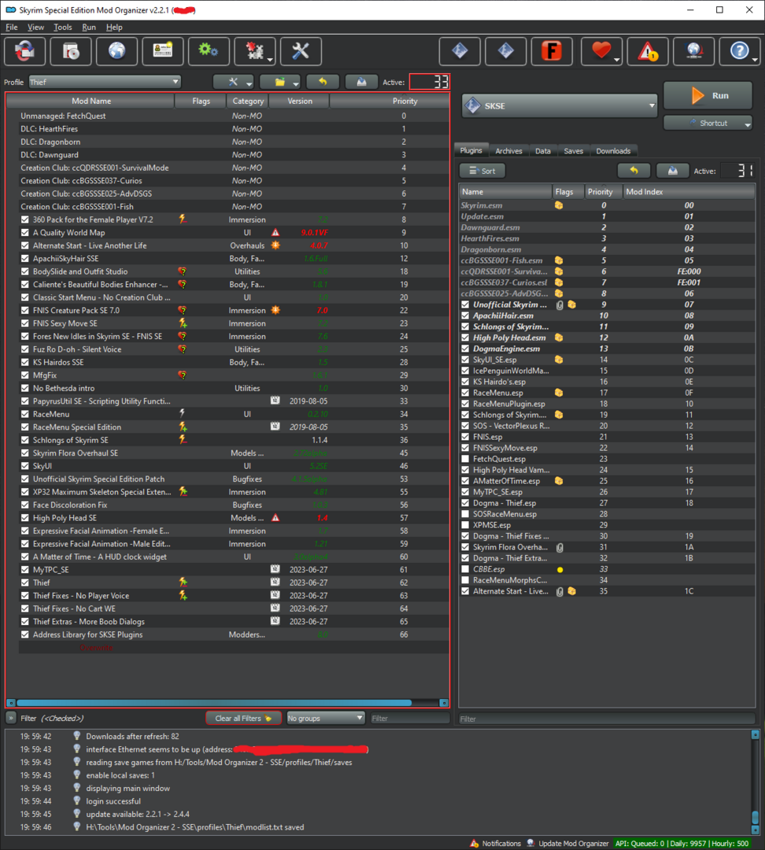
Task: Open the No groups dropdown
Action: tap(325, 719)
